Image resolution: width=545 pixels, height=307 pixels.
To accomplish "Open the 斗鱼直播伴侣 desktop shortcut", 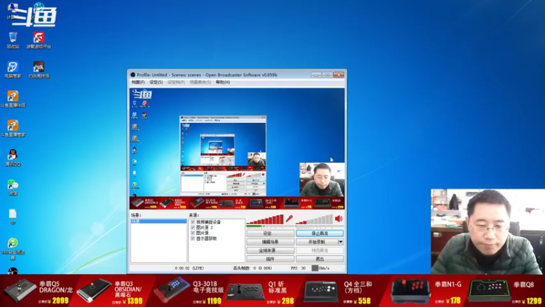I will (x=13, y=99).
